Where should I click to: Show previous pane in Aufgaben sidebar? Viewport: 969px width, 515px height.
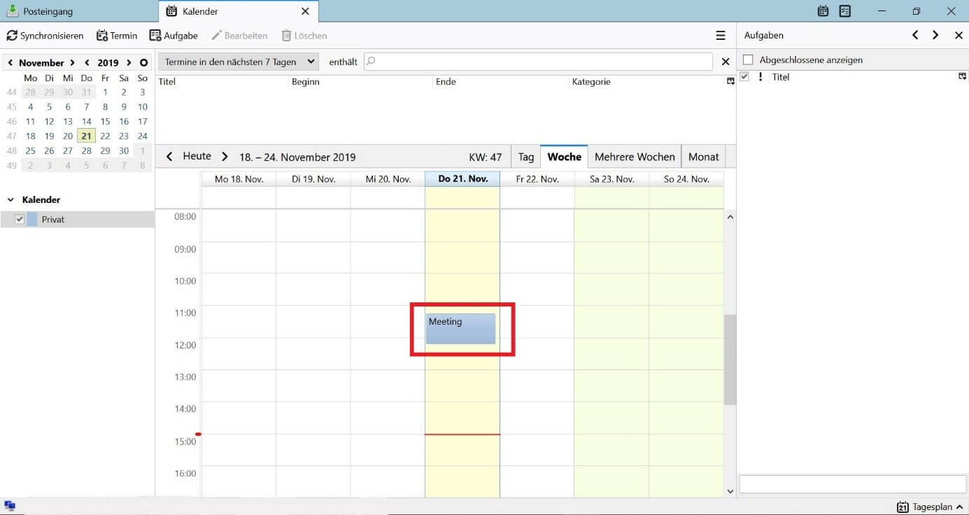point(915,35)
